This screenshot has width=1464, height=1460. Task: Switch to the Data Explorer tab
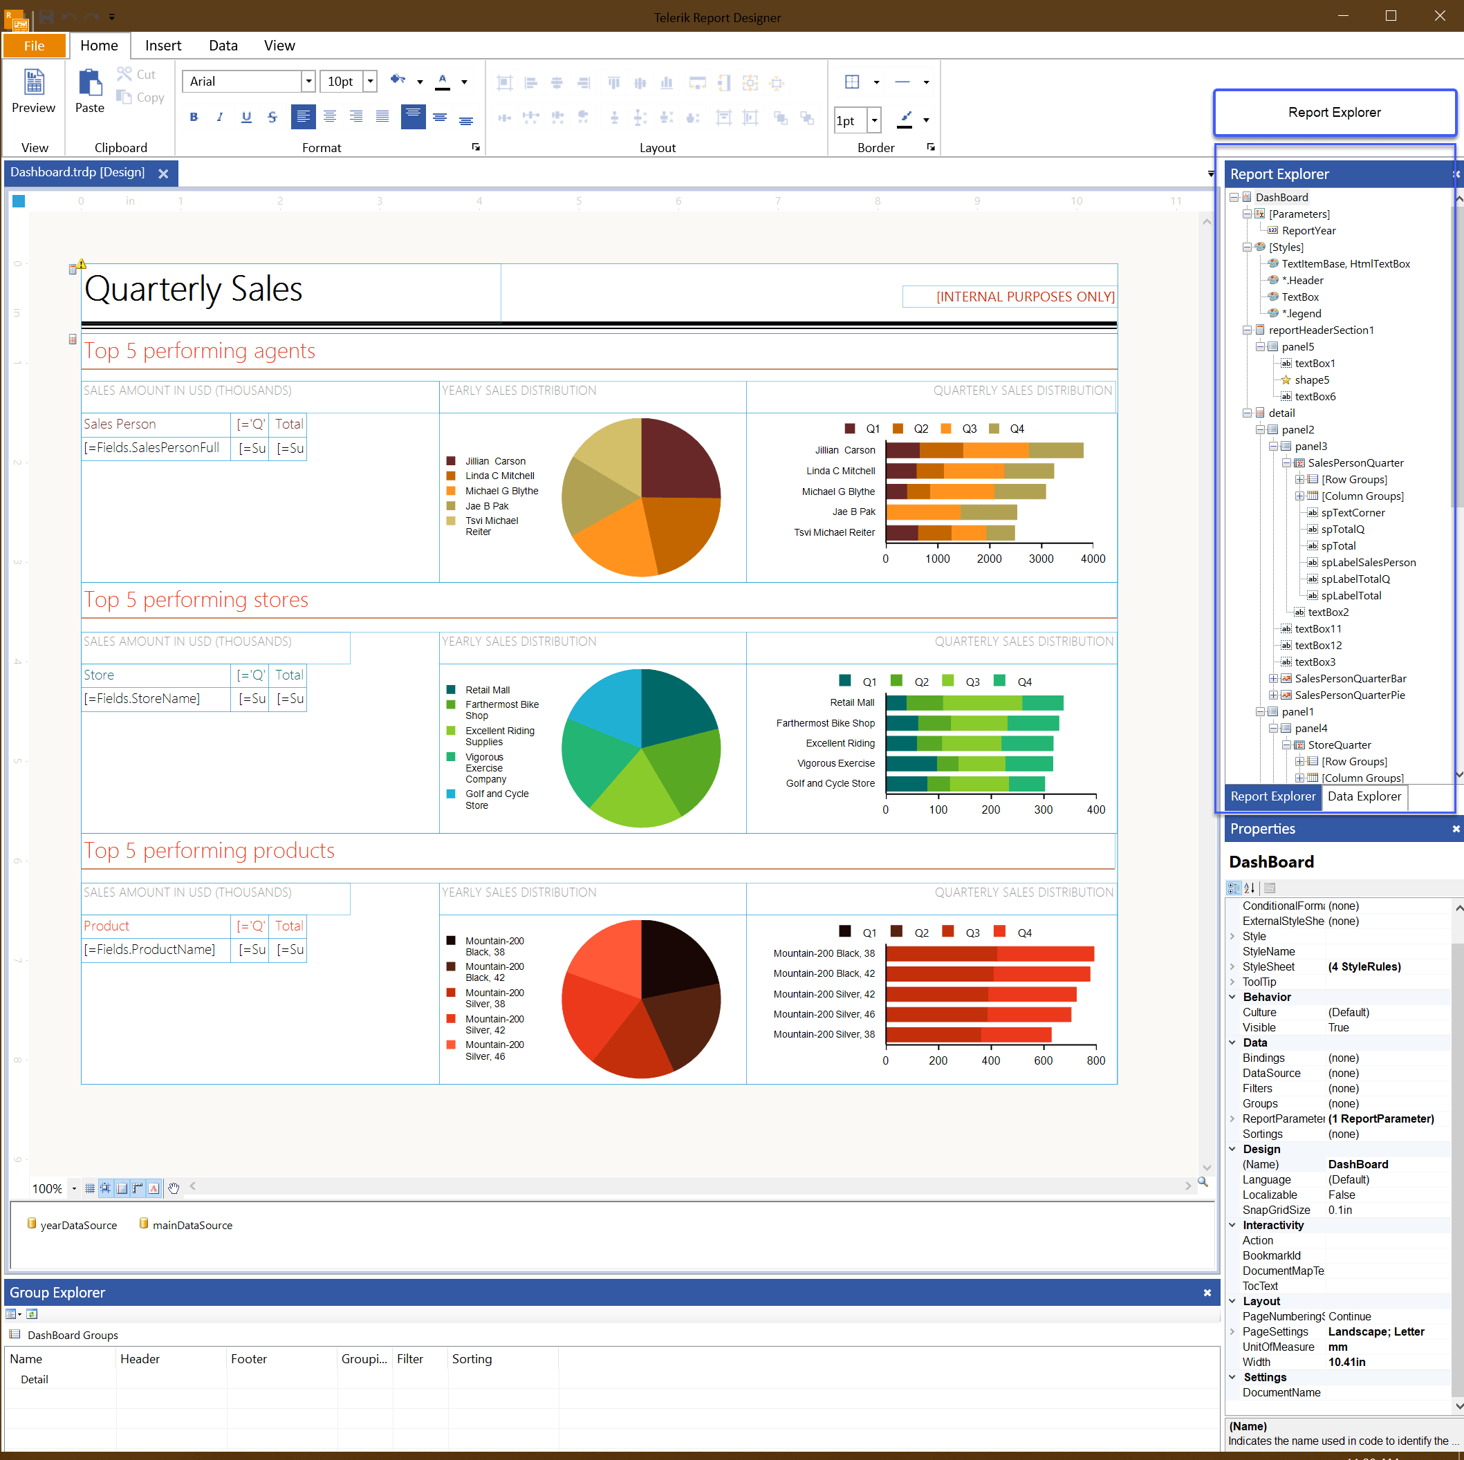click(x=1364, y=796)
